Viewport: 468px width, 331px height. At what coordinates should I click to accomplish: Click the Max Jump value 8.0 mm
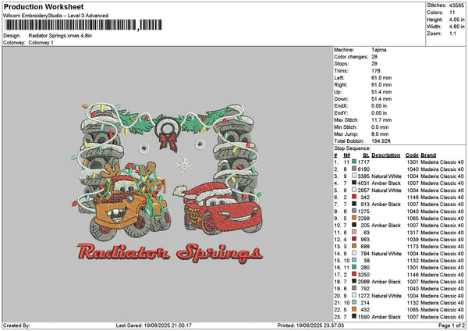click(380, 134)
